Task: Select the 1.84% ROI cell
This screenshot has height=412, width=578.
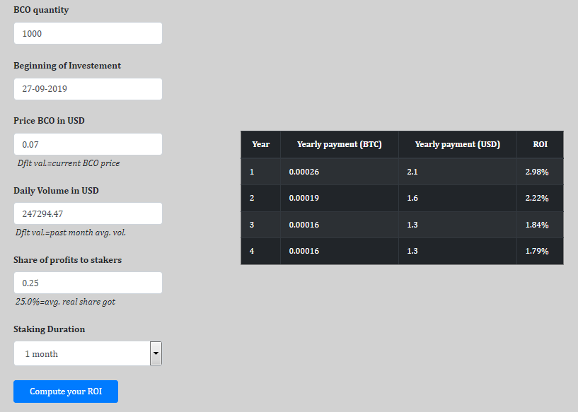Action: 540,225
